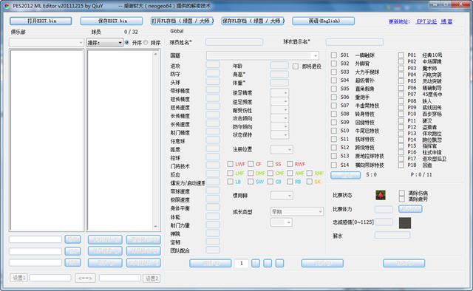This screenshot has width=473, height=291.
Task: Check the retiring-soon checkbox next to age
Action: [x=296, y=66]
